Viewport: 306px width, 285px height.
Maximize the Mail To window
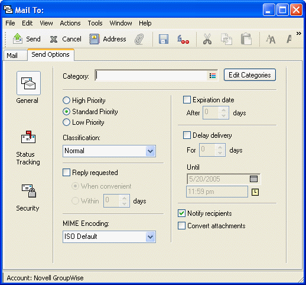coord(282,9)
